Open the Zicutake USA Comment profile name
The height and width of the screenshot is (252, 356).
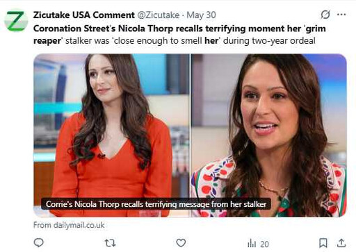(x=84, y=15)
